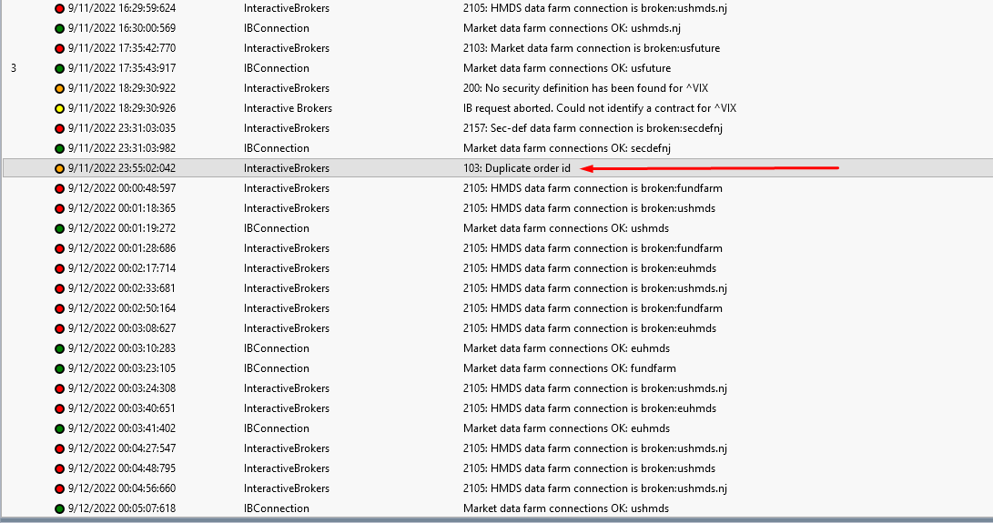Click 'Market data farm connections OK: ushmds' at 00:01:19:272

click(x=566, y=228)
